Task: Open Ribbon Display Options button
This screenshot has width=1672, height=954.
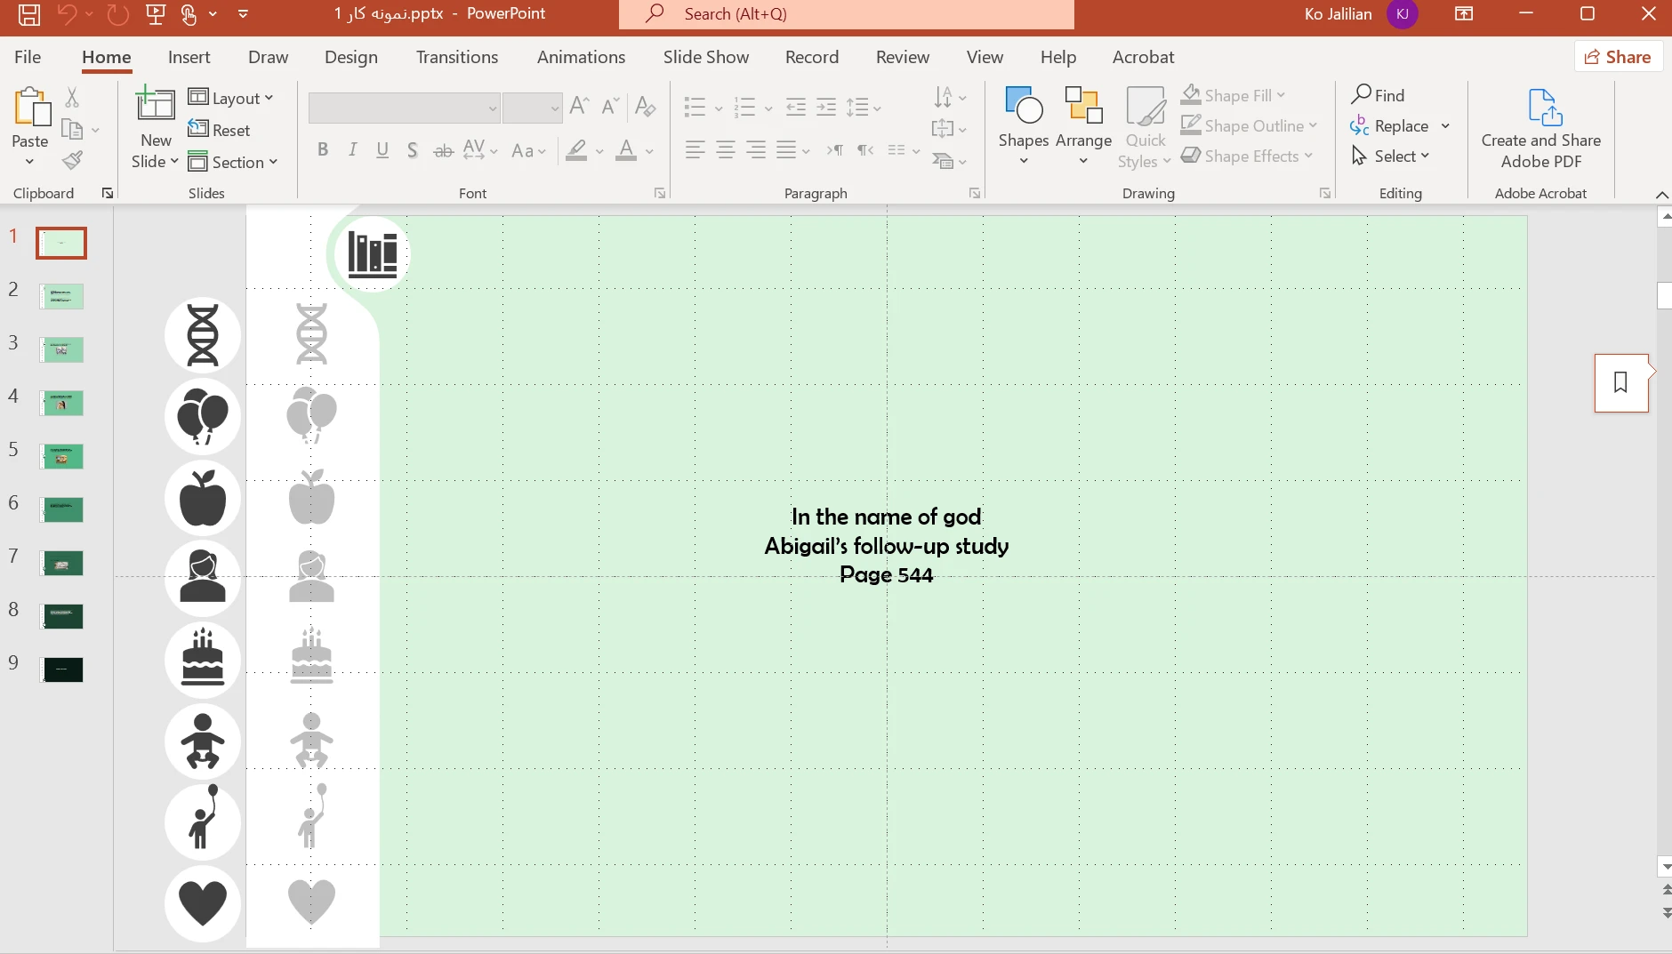Action: tap(1464, 14)
